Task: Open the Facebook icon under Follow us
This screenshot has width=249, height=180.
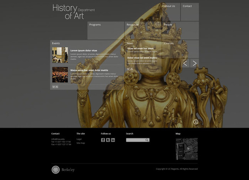Action: 103,140
